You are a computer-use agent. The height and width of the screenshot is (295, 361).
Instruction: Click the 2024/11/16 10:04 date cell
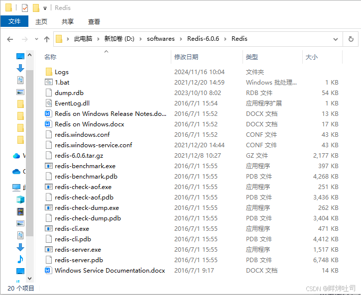tap(199, 72)
